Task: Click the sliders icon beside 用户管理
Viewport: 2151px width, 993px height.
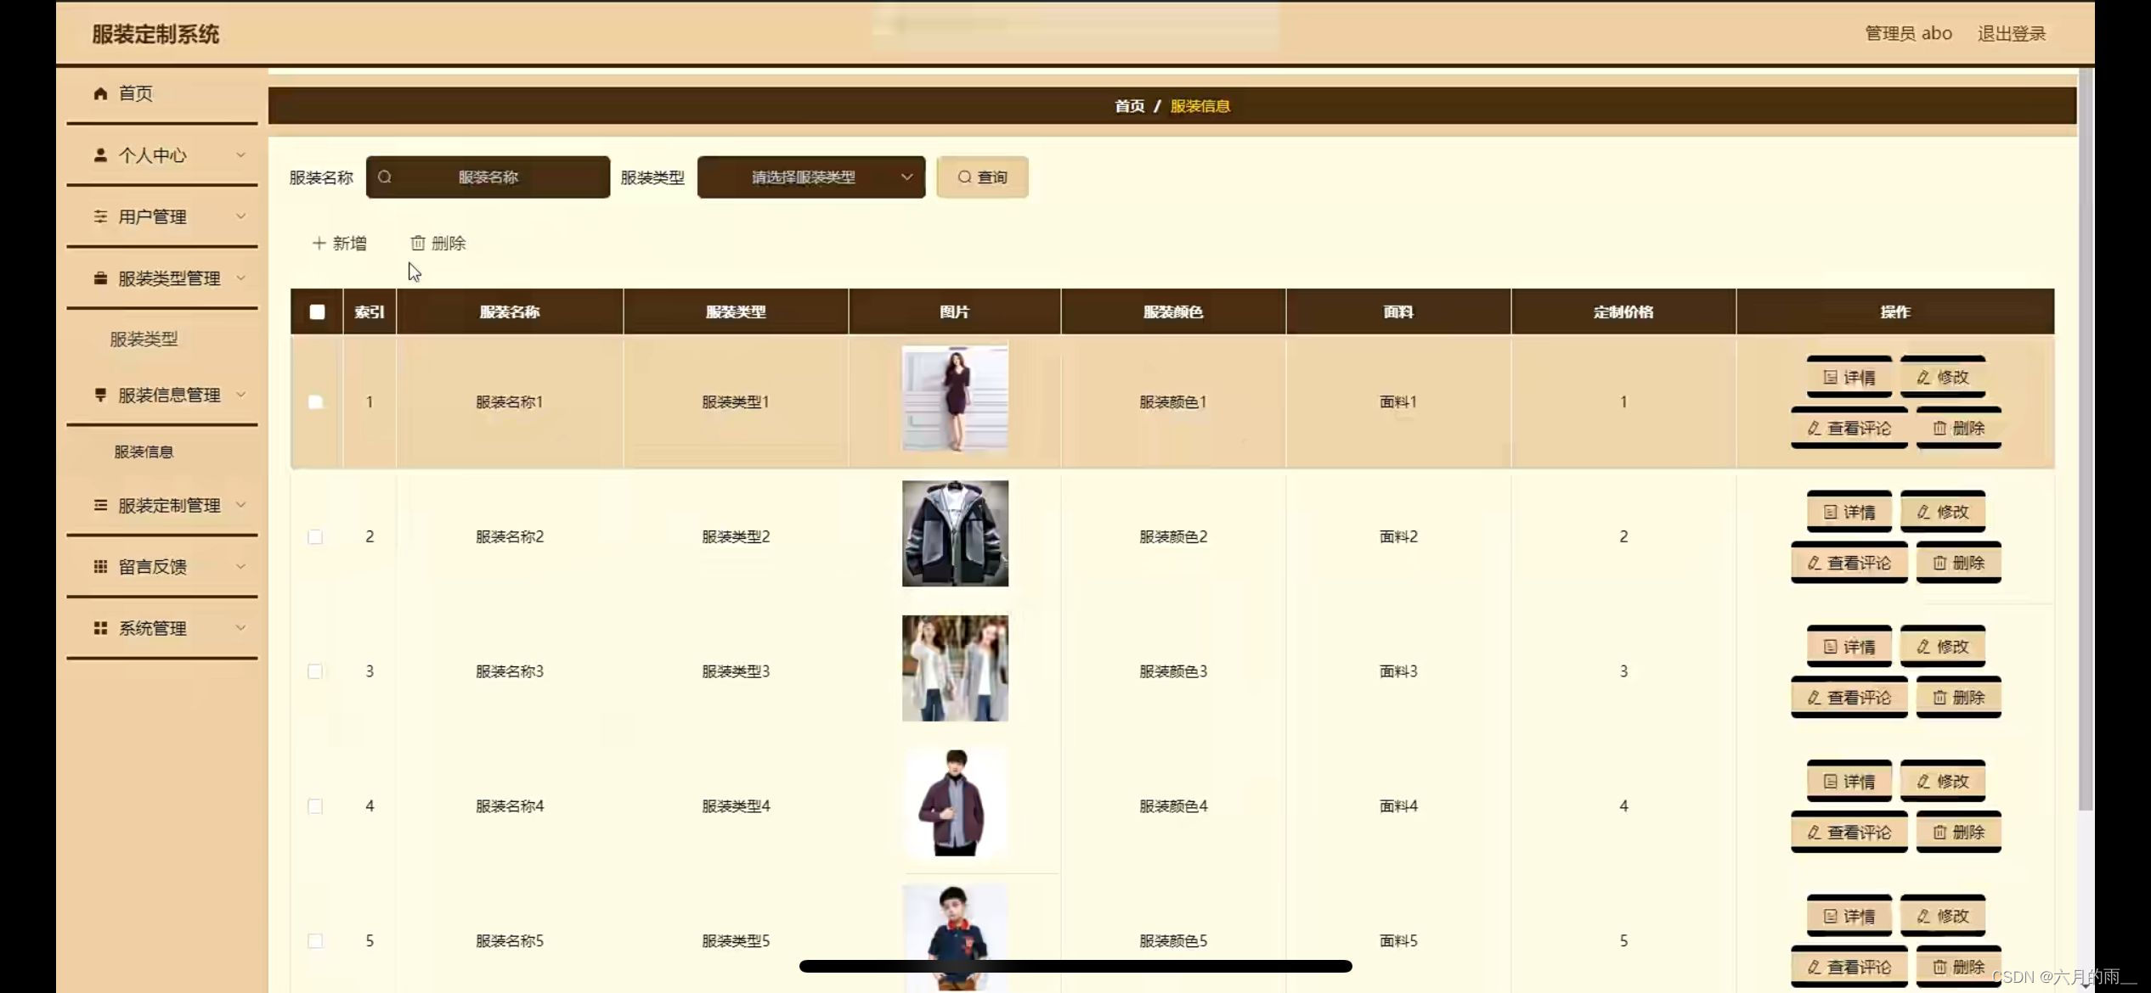Action: [x=100, y=216]
